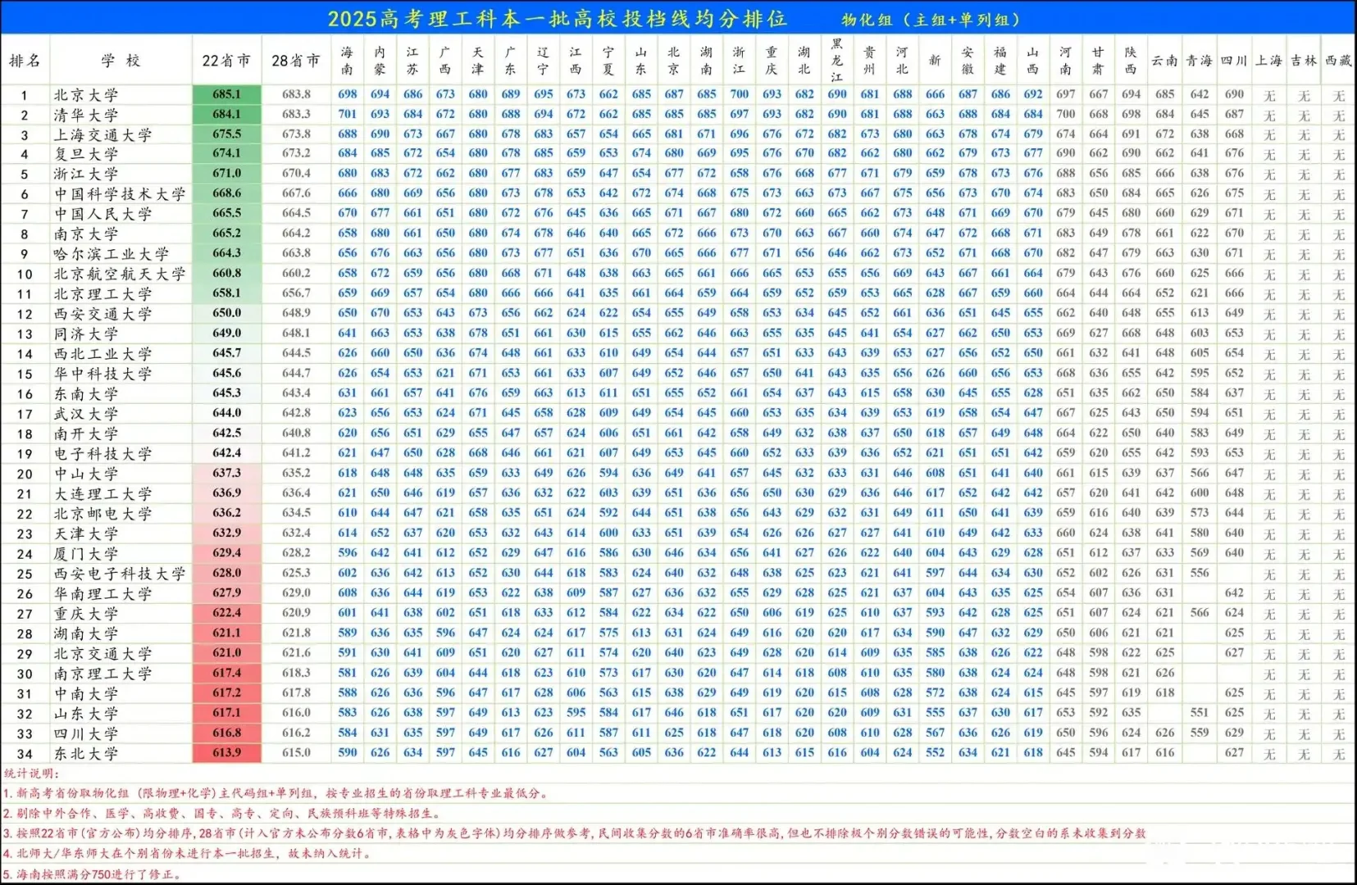This screenshot has width=1357, height=885.
Task: Select the "28省市" column header
Action: point(296,61)
